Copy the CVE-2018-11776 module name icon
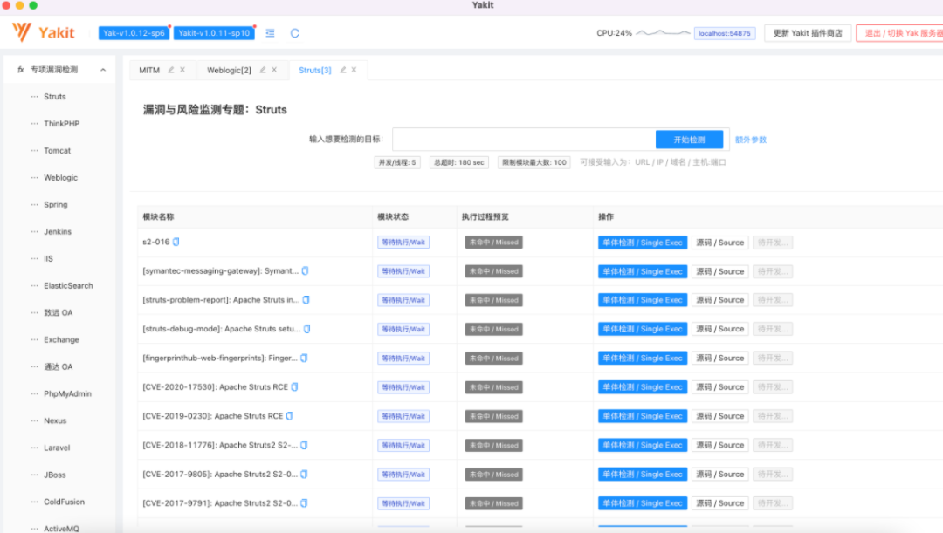 tap(304, 445)
